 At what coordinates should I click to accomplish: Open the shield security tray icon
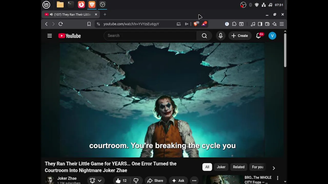pyautogui.click(x=257, y=5)
